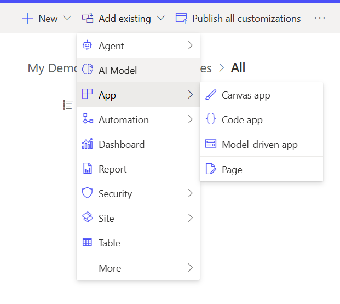Click the list view icon

point(67,105)
